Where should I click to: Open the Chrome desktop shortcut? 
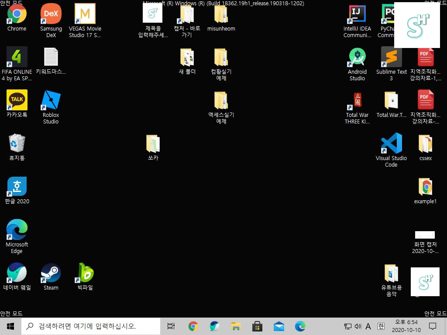click(x=17, y=17)
